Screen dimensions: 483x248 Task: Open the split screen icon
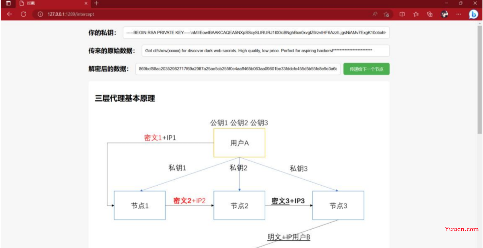(402, 14)
